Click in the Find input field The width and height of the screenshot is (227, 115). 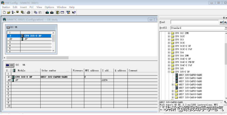[x=195, y=22]
